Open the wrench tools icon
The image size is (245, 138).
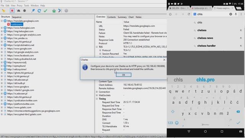(x=60, y=11)
